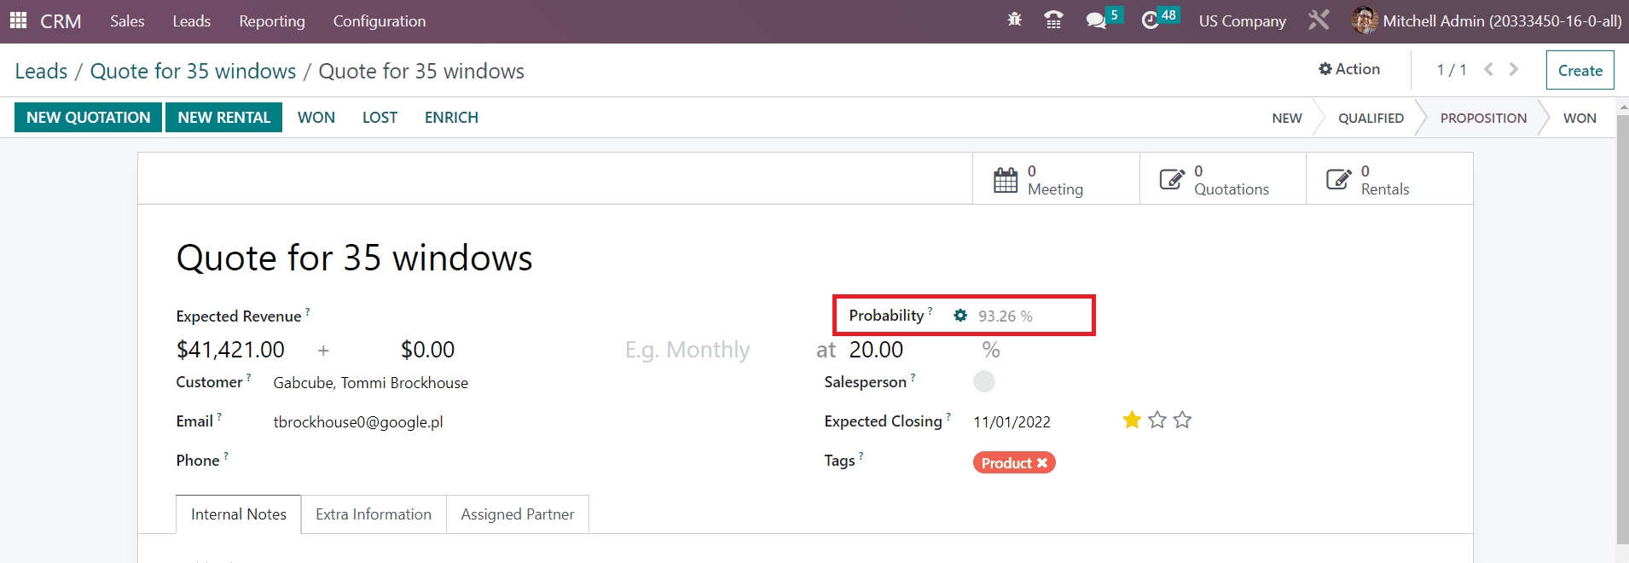
Task: Set priority to second star
Action: point(1157,420)
